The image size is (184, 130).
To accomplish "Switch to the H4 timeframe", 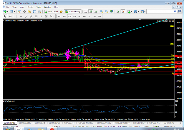I will coord(84,16).
